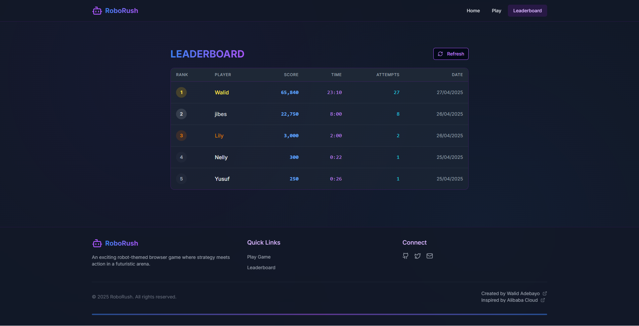Click the RoboRush header brand text

[121, 11]
